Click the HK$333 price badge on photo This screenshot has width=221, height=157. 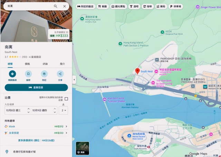(59, 34)
